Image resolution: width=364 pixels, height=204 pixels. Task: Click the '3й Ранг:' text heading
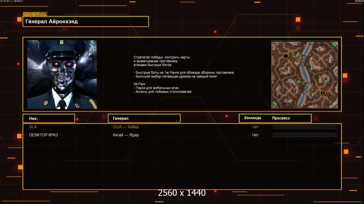(x=140, y=84)
